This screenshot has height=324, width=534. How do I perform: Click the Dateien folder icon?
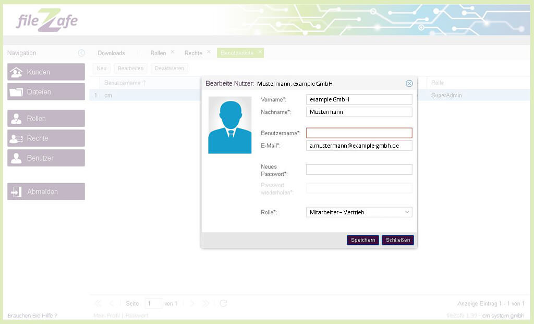(16, 92)
